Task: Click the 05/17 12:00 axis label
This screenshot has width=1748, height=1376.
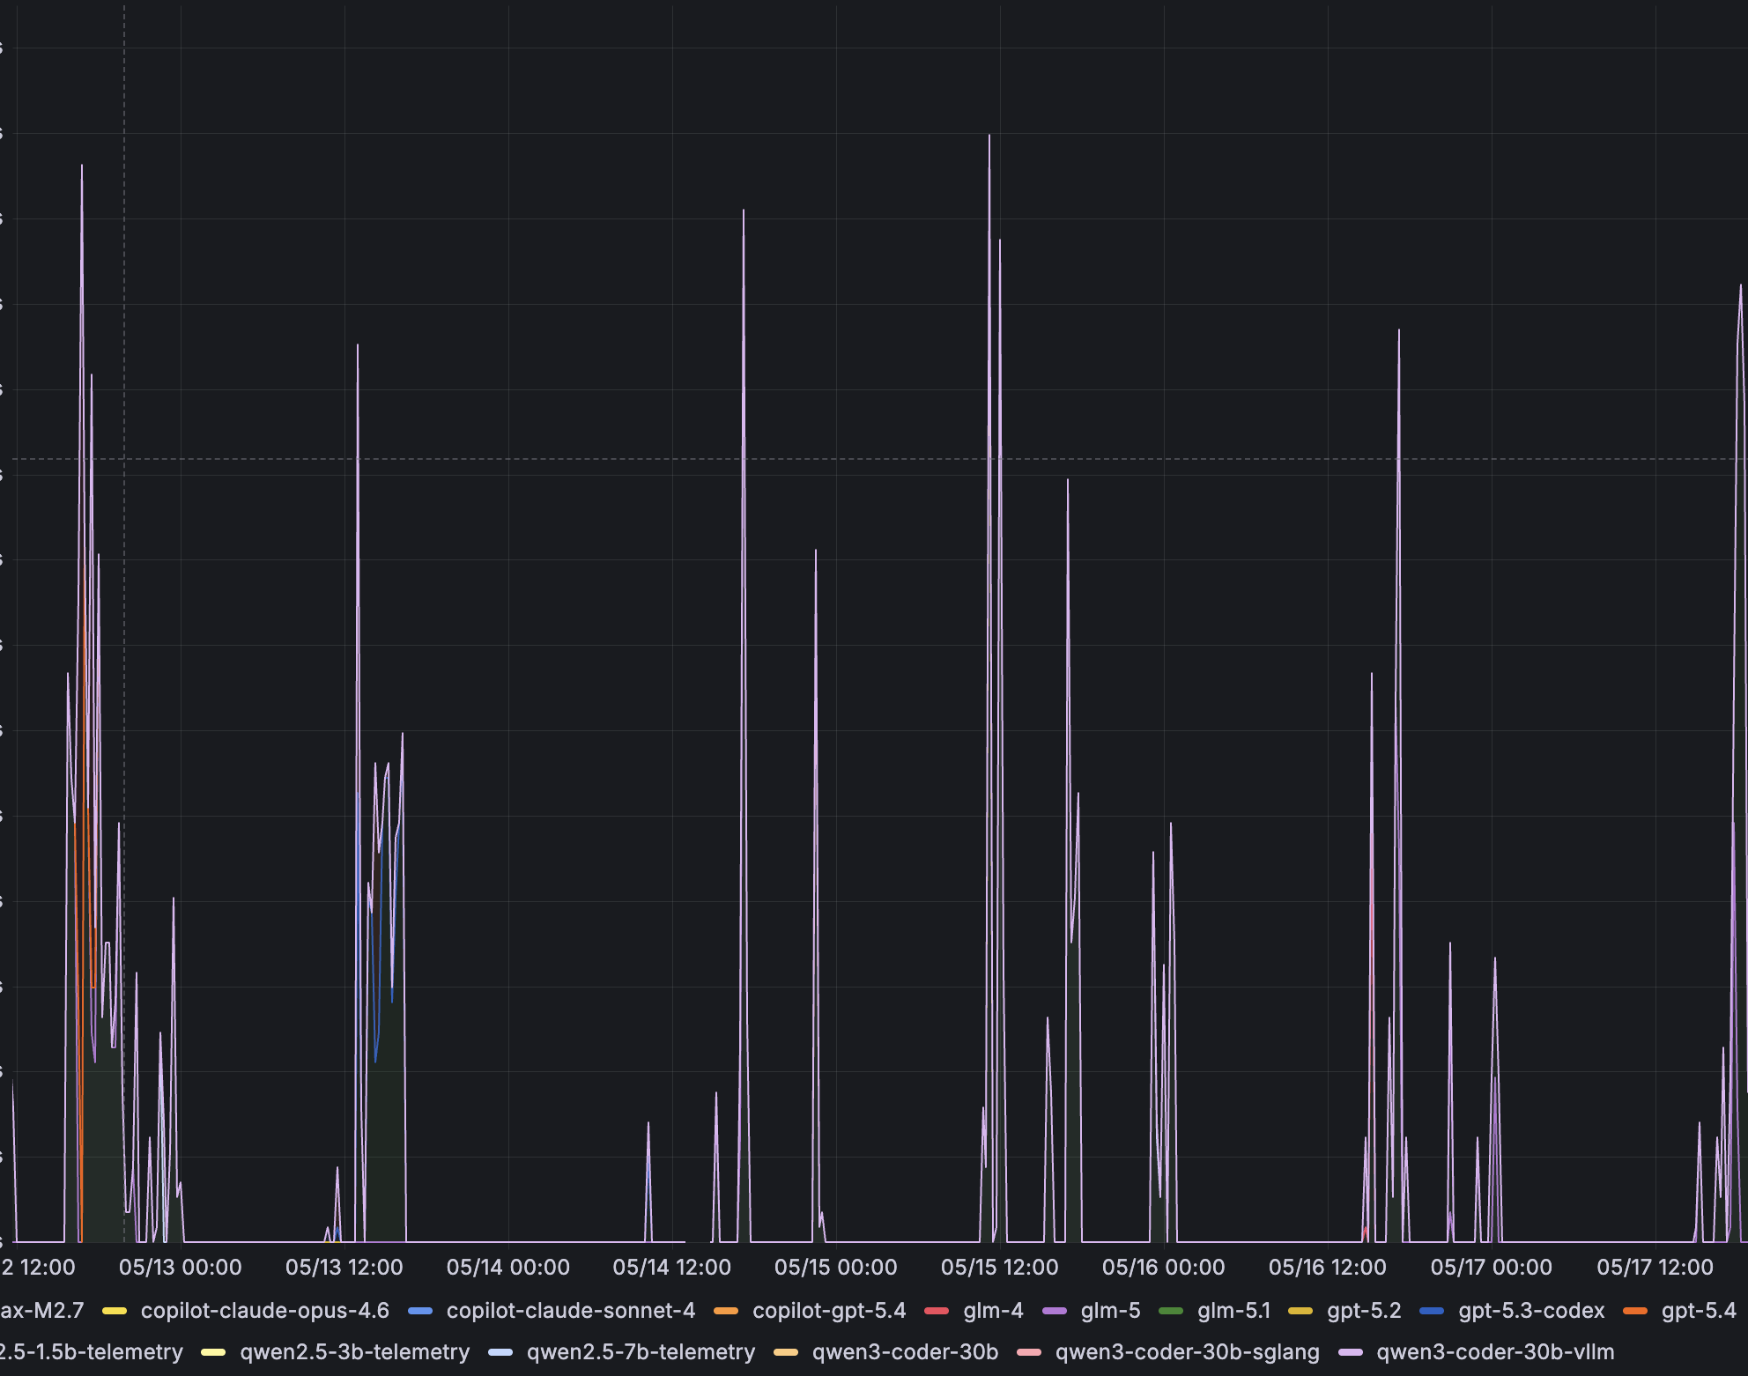Action: pos(1655,1268)
